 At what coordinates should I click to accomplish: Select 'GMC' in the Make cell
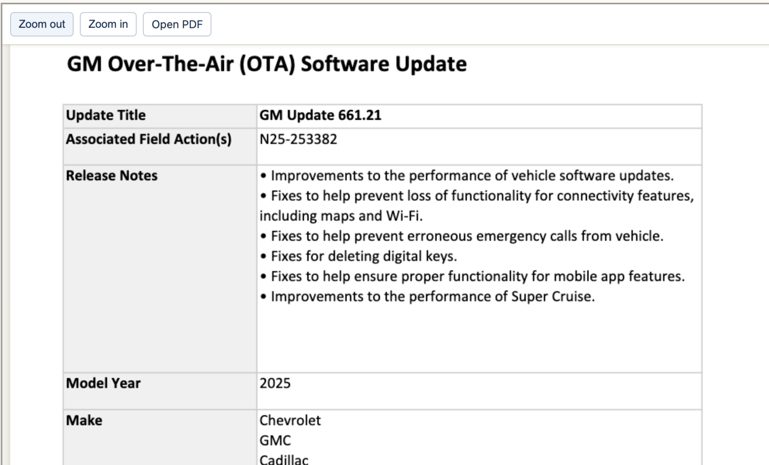[x=275, y=441]
